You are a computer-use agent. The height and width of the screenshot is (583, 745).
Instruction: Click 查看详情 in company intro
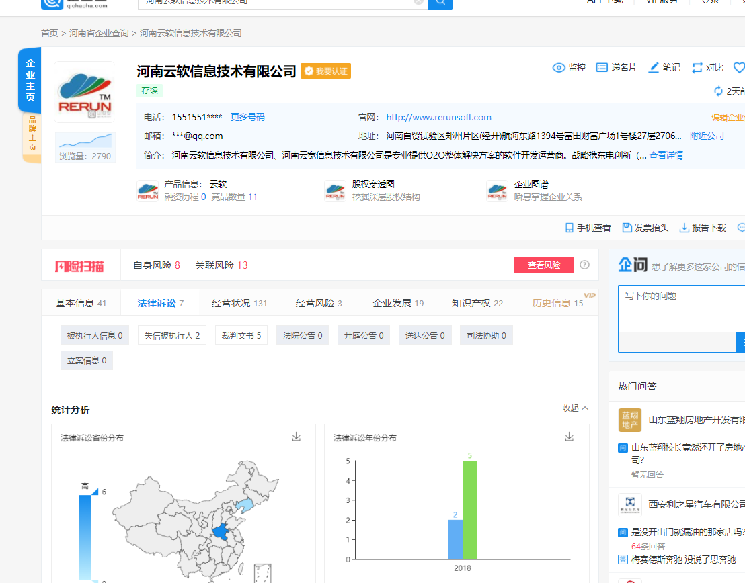point(666,155)
